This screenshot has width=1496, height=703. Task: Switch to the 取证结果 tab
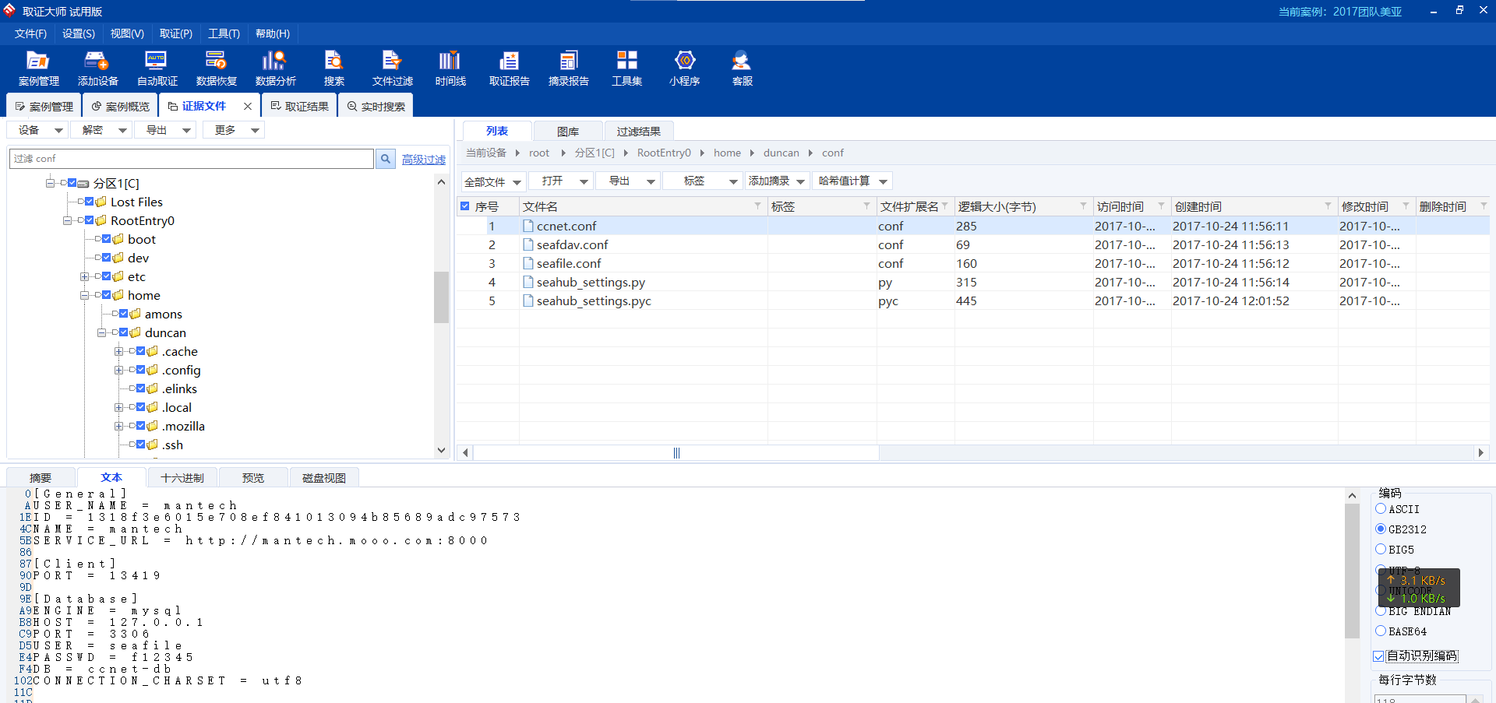[x=300, y=106]
